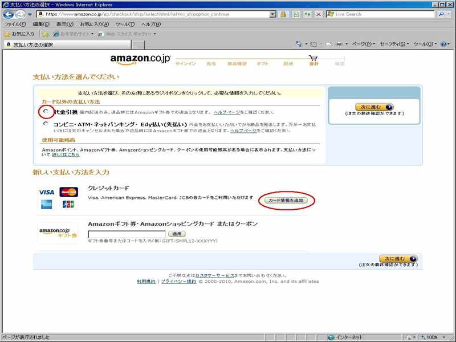Open the Web スライス ギャラリー item
The width and height of the screenshot is (456, 342).
point(127,34)
